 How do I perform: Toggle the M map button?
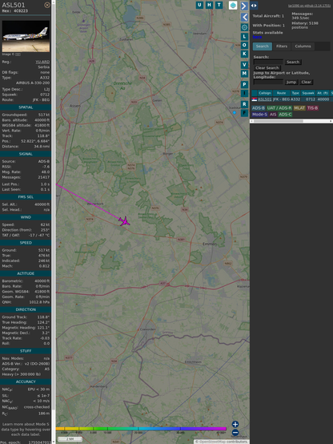click(244, 74)
